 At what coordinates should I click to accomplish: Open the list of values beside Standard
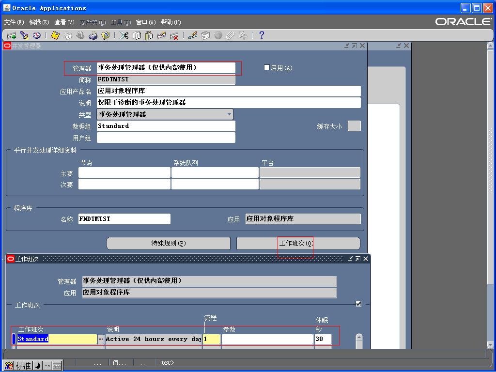[101, 339]
